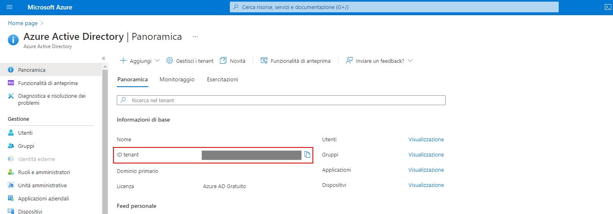Image resolution: width=613 pixels, height=214 pixels.
Task: Open Novità toolbar item
Action: click(233, 61)
